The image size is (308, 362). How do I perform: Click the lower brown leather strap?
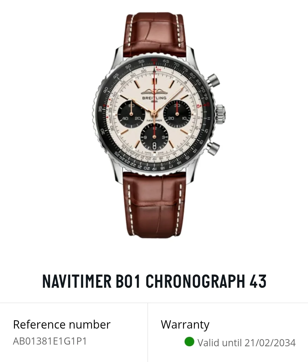pos(154,204)
